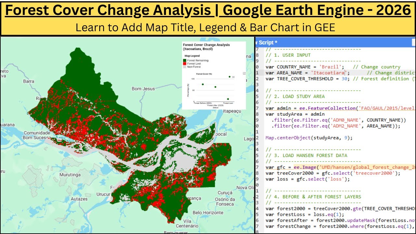The height and width of the screenshot is (234, 416).
Task: Click the ADM2_NAME filter line
Action: (336, 126)
